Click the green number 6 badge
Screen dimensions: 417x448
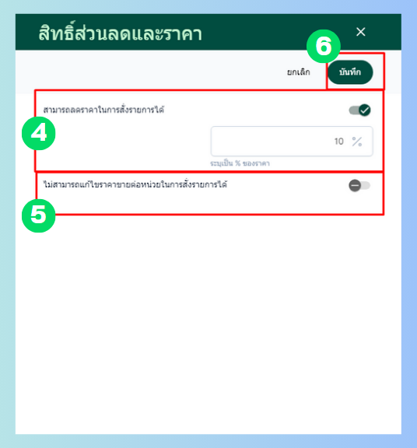pos(324,47)
